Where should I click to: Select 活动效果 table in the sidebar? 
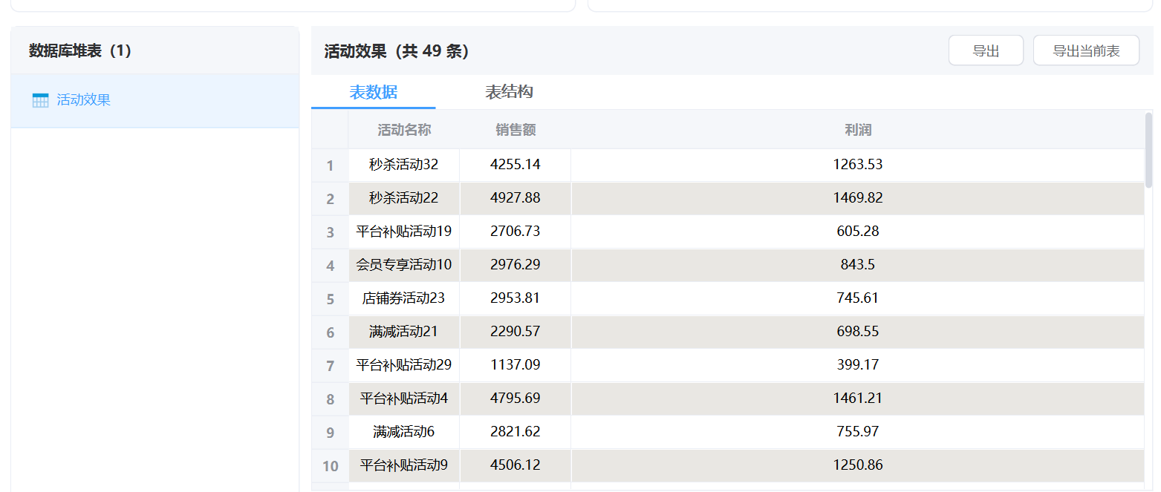point(83,100)
